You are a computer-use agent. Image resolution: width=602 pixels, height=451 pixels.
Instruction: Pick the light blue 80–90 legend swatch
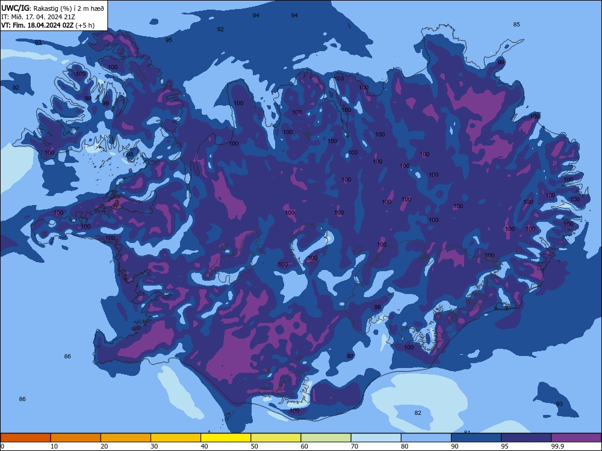tap(426, 438)
